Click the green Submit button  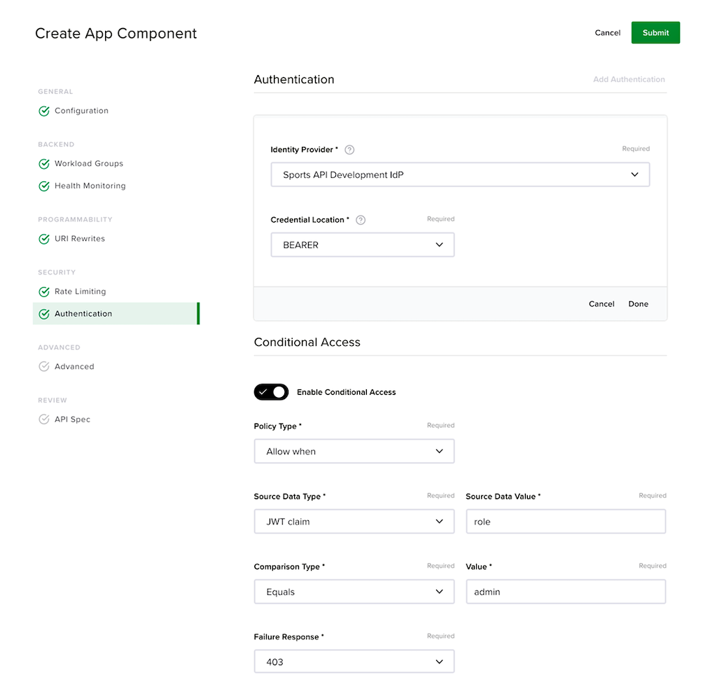655,33
